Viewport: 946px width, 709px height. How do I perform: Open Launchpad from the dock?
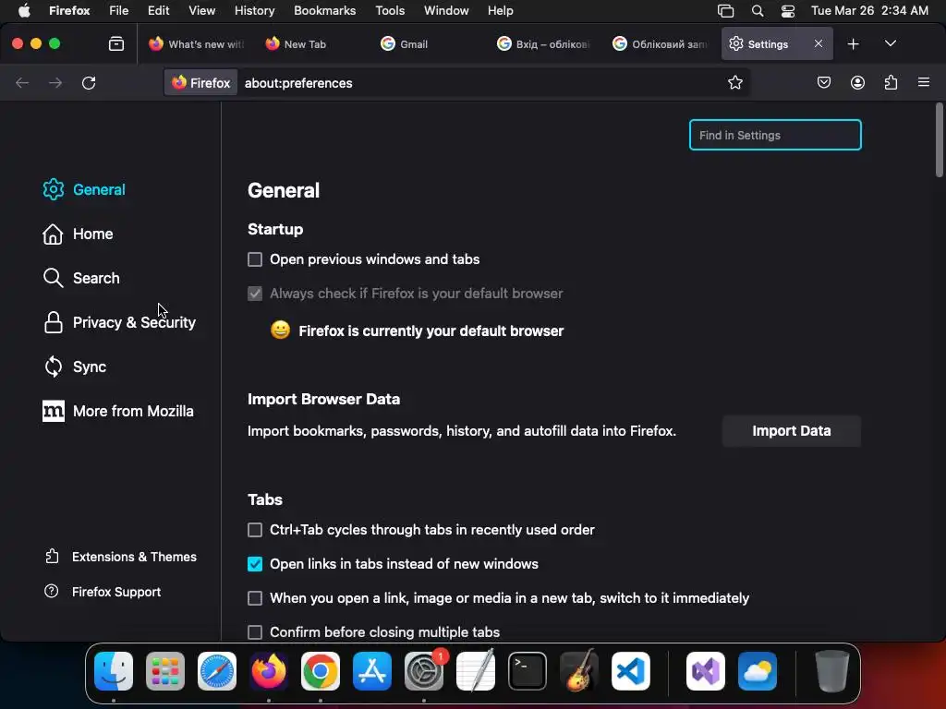(165, 671)
